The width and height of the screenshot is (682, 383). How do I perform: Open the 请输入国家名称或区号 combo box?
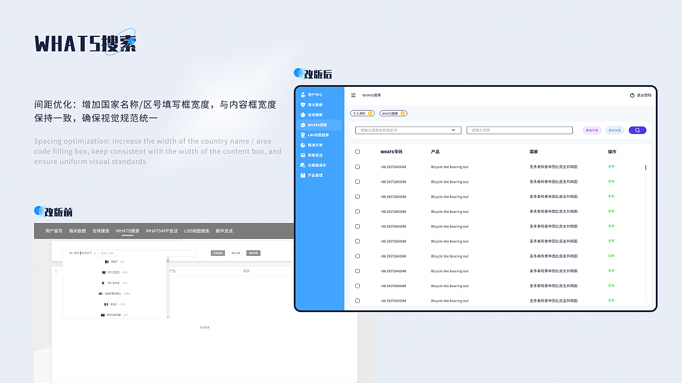click(x=409, y=131)
